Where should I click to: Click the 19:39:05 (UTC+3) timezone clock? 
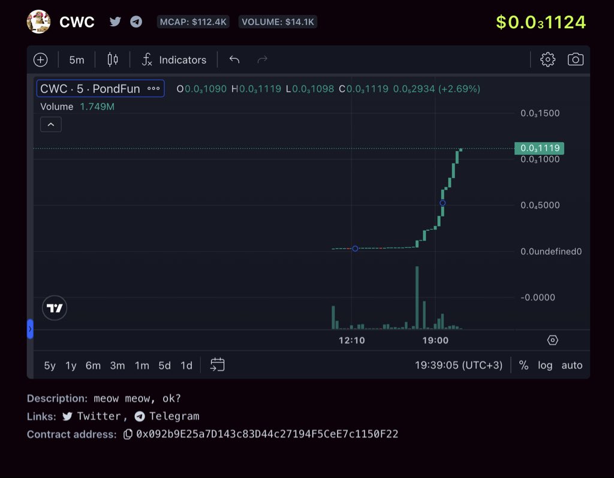459,365
